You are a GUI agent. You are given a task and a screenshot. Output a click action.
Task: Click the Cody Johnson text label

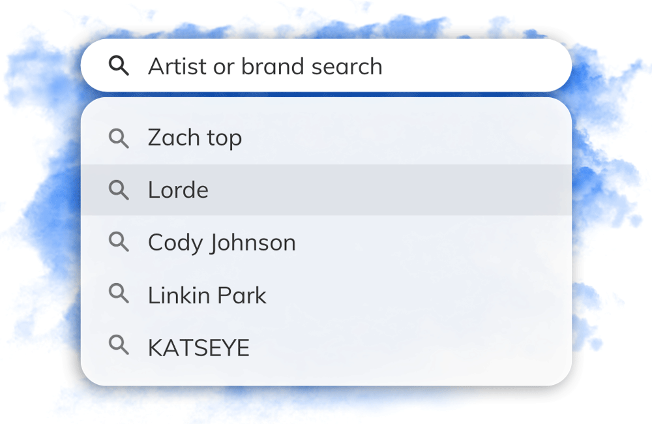[222, 243]
